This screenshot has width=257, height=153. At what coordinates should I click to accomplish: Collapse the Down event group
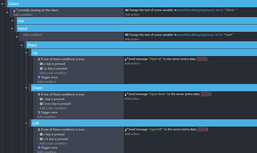pos(26,88)
